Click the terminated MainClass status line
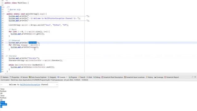 (x=44, y=80)
